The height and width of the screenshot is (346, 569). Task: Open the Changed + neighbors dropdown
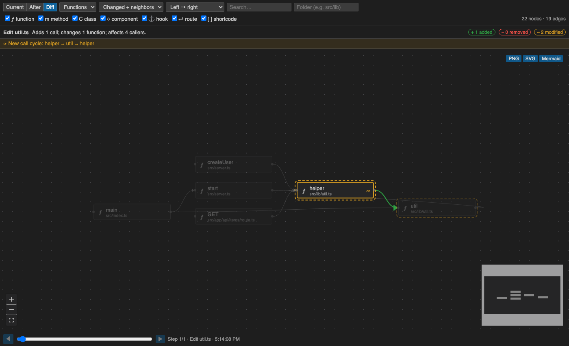(131, 7)
